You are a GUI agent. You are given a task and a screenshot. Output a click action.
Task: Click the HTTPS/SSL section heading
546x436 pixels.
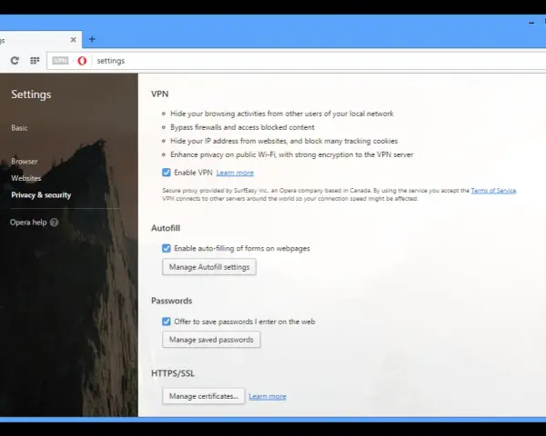point(173,373)
